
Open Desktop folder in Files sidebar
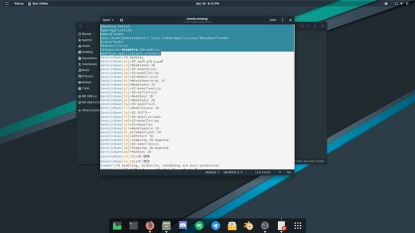[87, 52]
